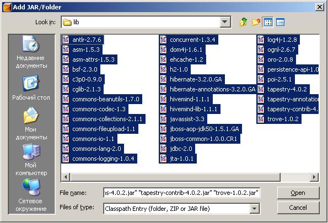This screenshot has height=223, width=328.
Task: Switch to List view icon
Action: click(x=268, y=22)
